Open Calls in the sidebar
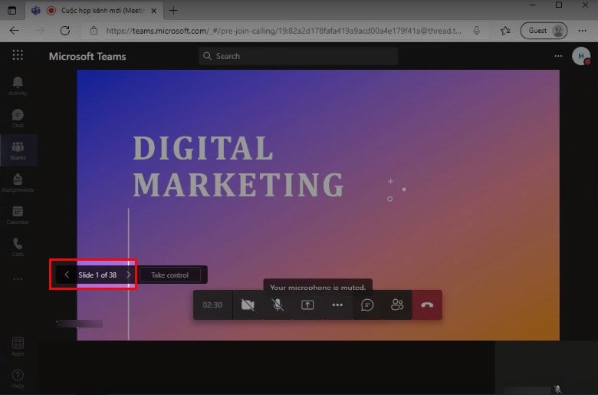This screenshot has width=598, height=395. pos(18,247)
